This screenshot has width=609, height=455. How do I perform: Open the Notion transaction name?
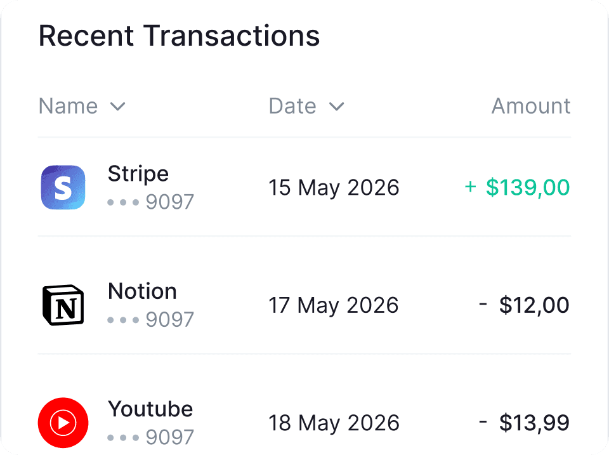[x=142, y=291]
